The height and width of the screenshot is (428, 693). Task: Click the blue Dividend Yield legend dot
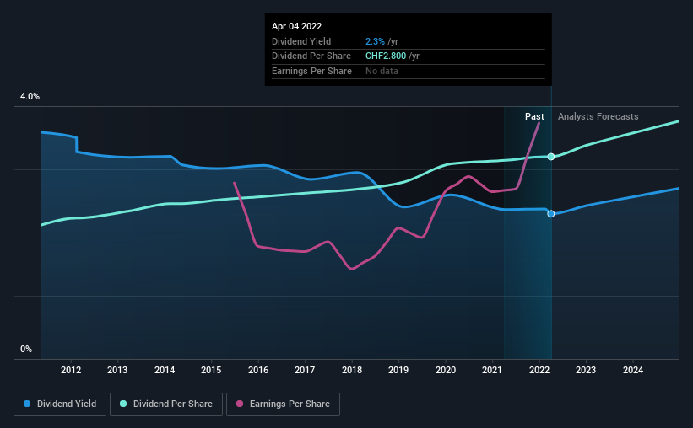tap(27, 404)
